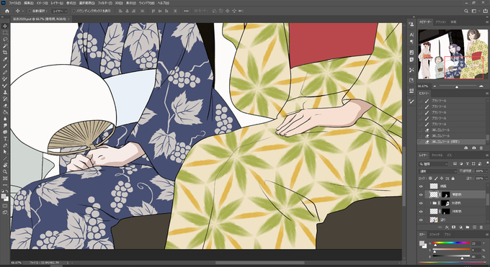The height and width of the screenshot is (267, 490).
Task: Click the navigator zoom-in large mountains button
Action: pos(481,86)
